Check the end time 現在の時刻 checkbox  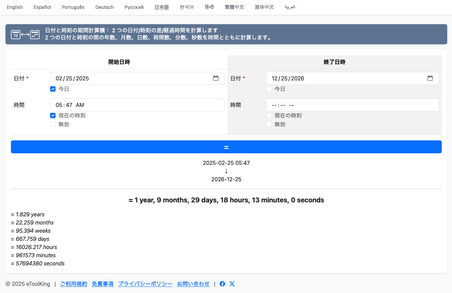(269, 115)
